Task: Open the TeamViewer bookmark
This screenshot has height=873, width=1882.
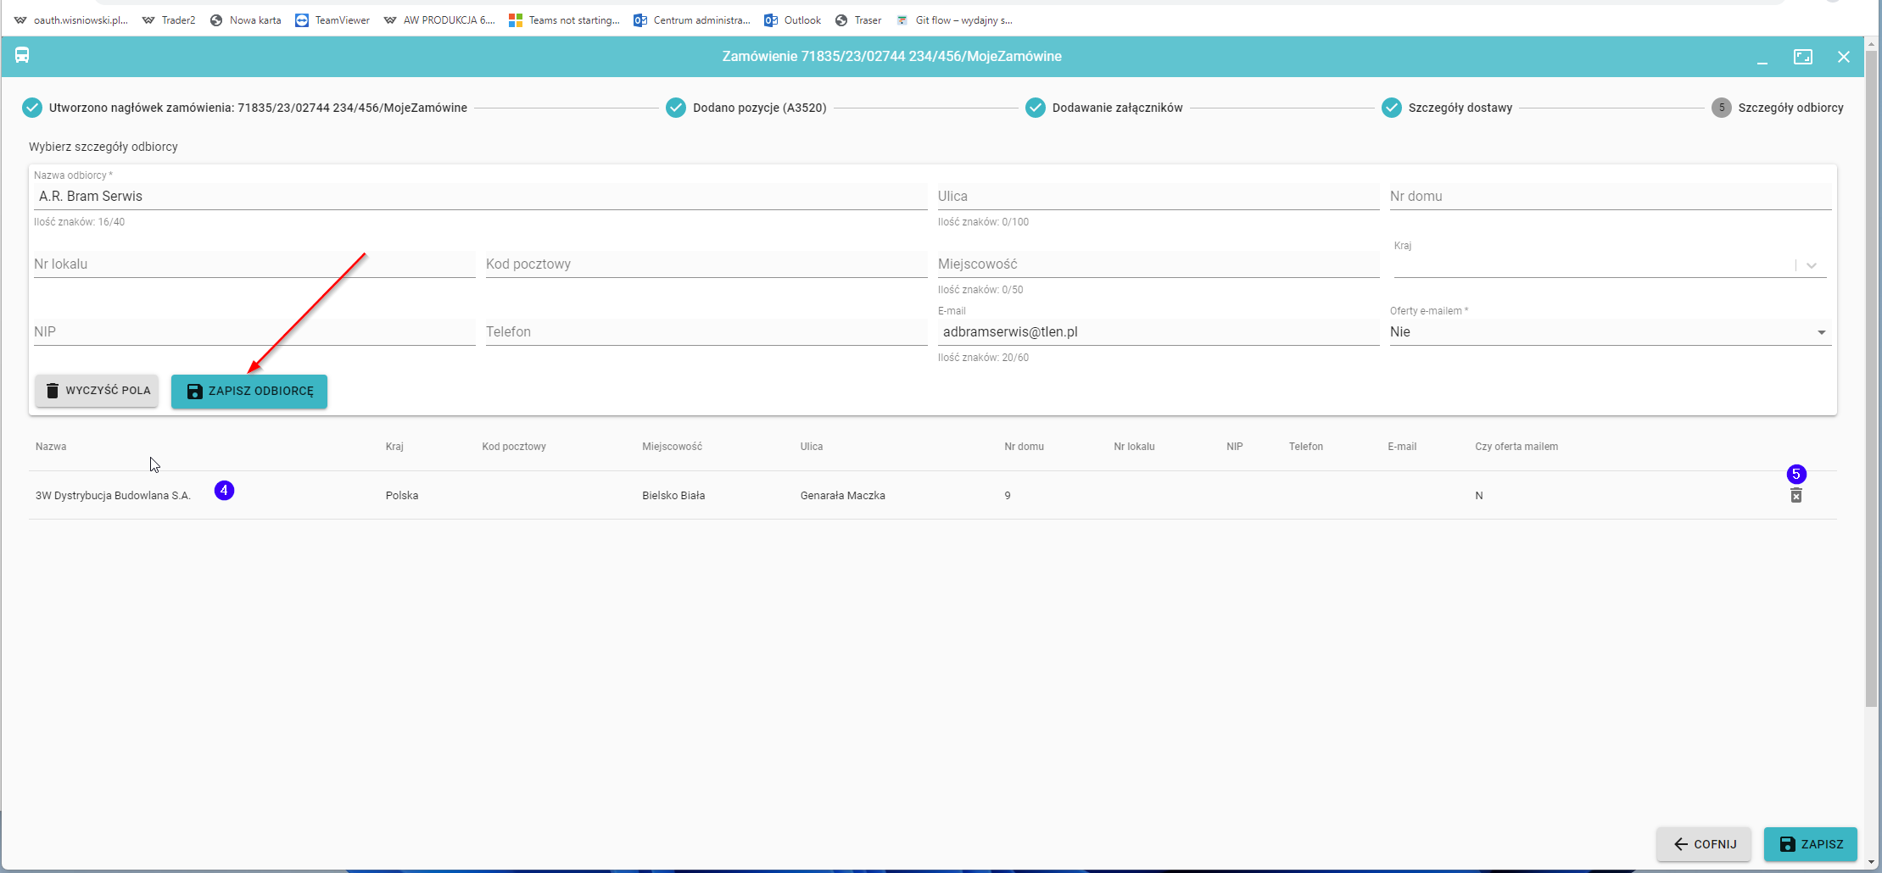Action: (x=332, y=20)
